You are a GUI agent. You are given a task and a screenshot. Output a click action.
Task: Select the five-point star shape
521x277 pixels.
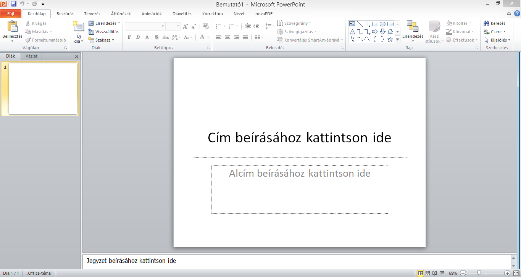click(390, 39)
